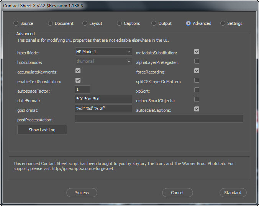
Task: Enable the splitCSXLayerOnFlatten checkbox
Action: (x=197, y=80)
